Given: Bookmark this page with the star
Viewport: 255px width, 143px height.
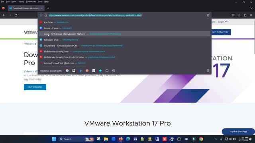Looking at the screenshot, I should click(208, 15).
